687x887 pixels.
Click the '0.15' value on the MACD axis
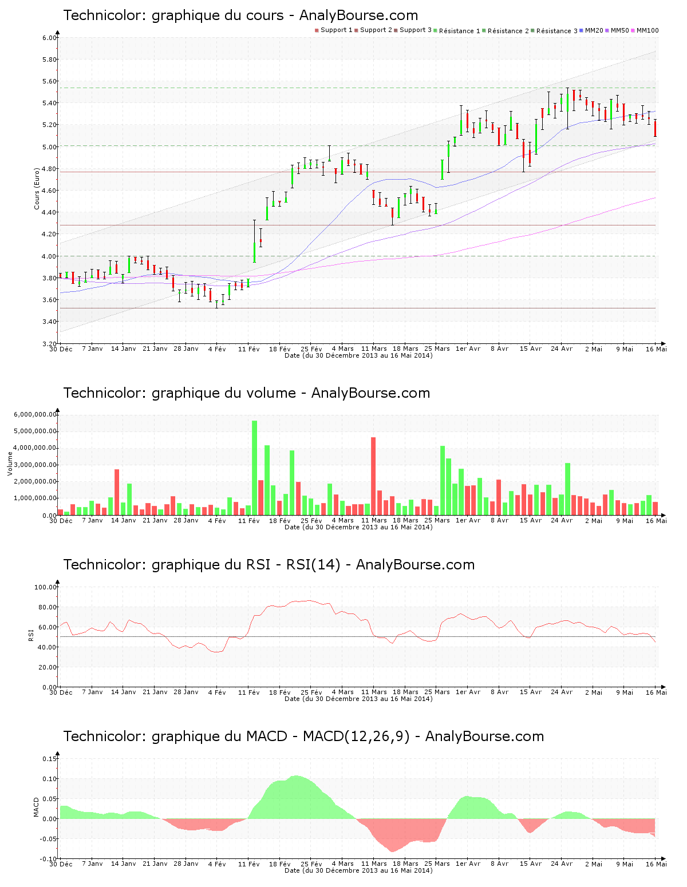[49, 759]
